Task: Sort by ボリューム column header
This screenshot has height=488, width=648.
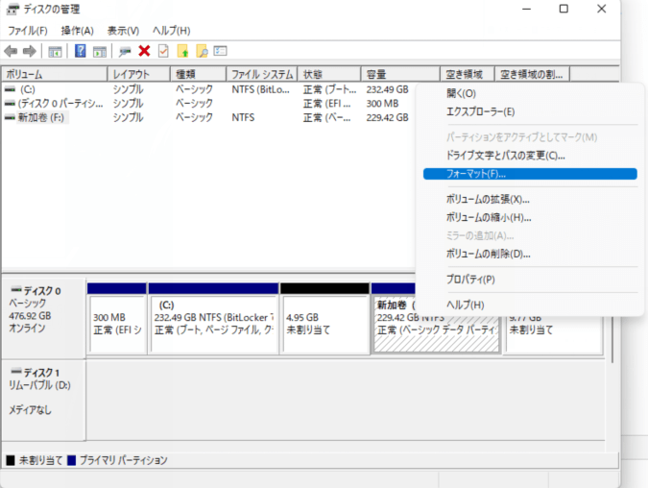Action: (x=55, y=74)
